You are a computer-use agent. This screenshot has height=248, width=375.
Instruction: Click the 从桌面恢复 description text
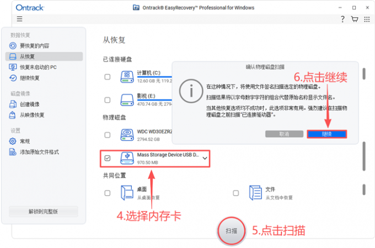pos(148,198)
